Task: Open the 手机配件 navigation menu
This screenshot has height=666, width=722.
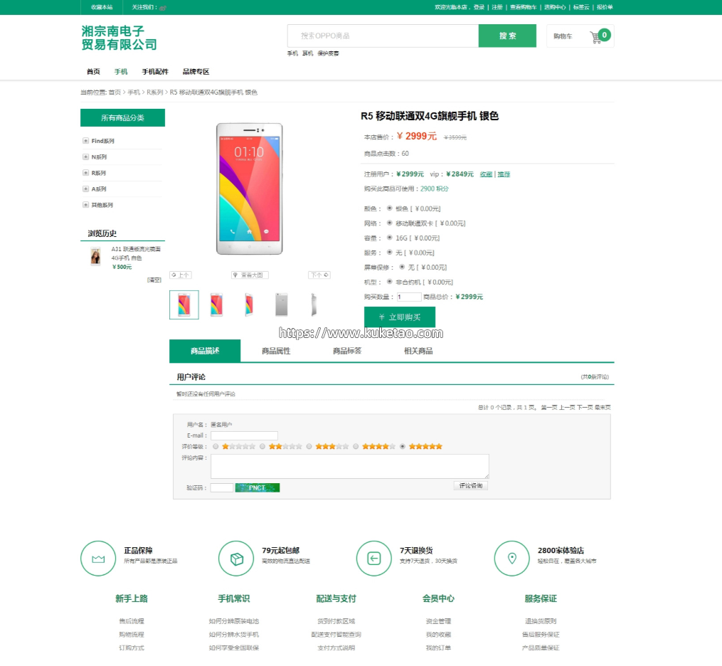Action: [x=155, y=71]
